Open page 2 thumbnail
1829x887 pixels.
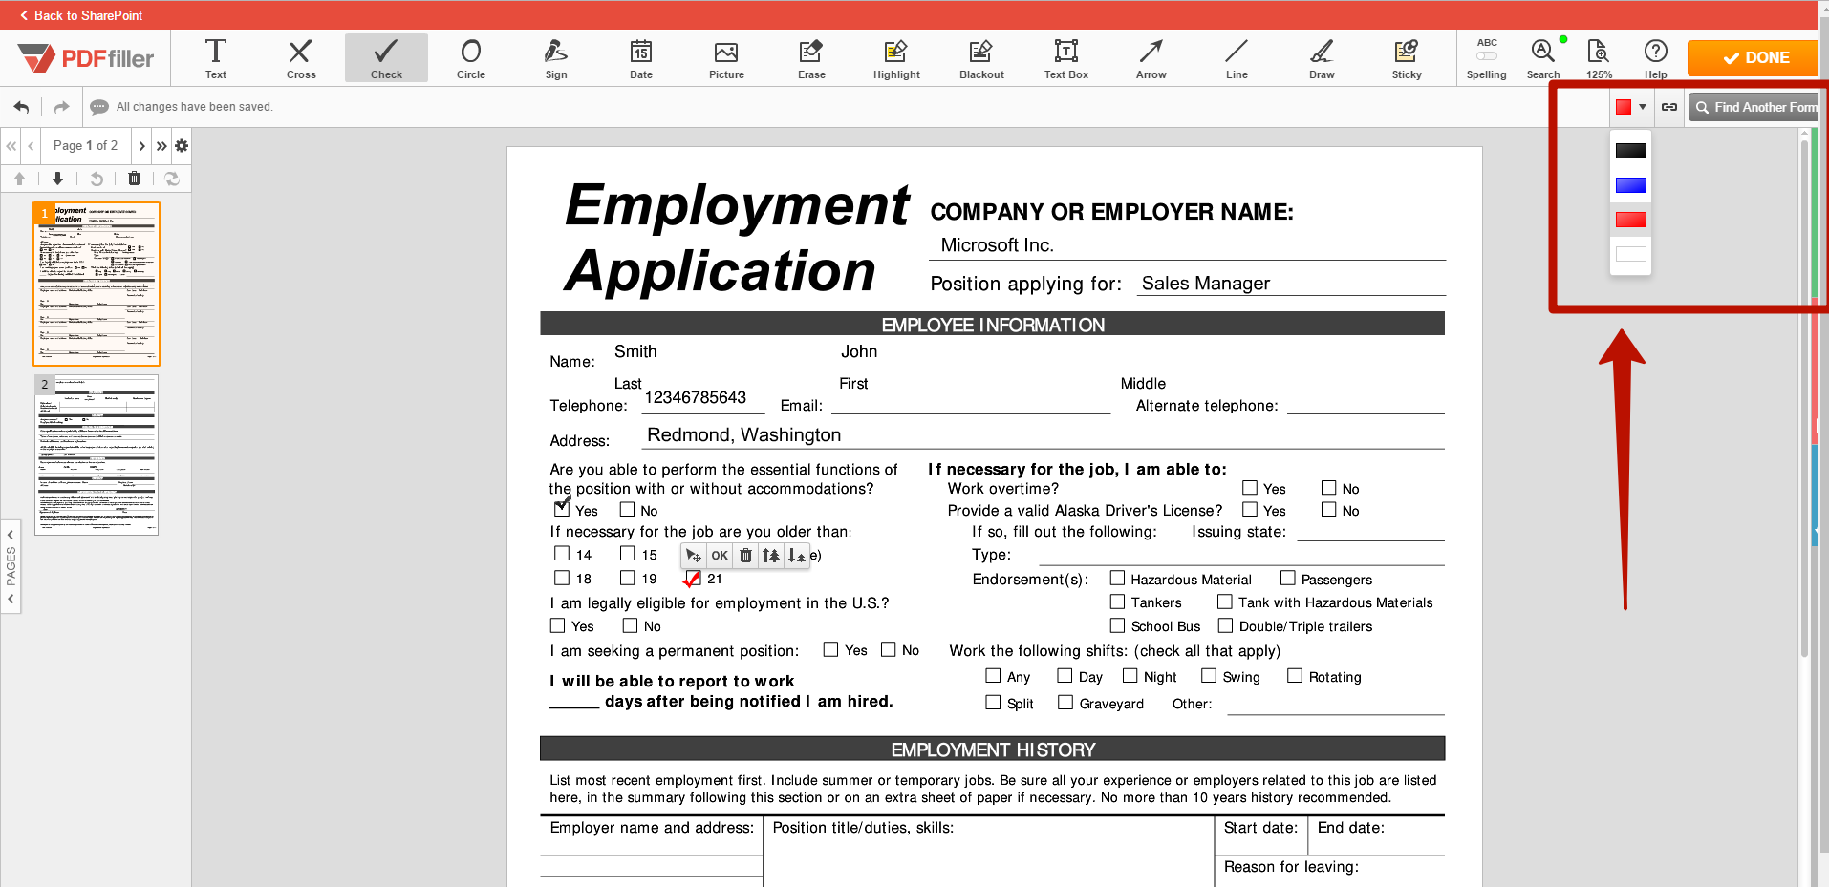pyautogui.click(x=97, y=454)
